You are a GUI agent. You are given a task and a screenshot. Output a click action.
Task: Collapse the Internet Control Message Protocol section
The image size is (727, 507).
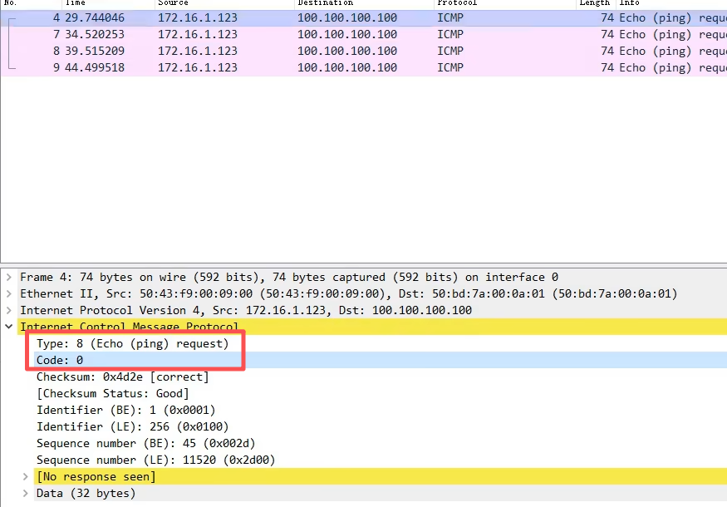coord(9,327)
